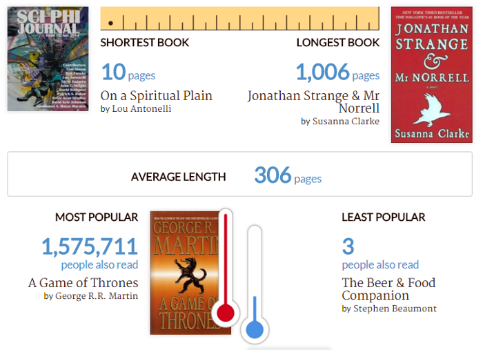Click the Sci Phi Journal cover thumbnail
The width and height of the screenshot is (483, 350).
click(x=48, y=59)
